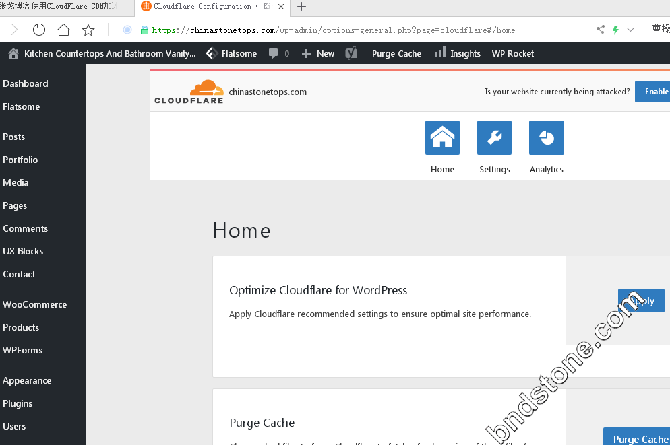670x445 pixels.
Task: Apply recommended Cloudflare settings for WordPress
Action: (641, 300)
